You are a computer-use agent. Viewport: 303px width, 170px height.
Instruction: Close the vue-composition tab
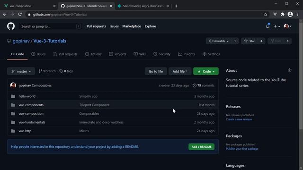(x=54, y=6)
